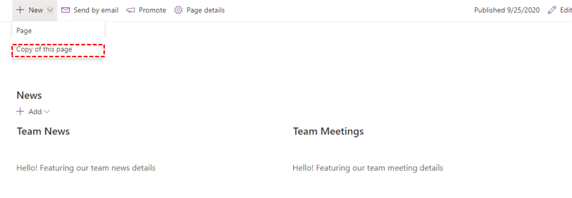Click the Published 9/25/2020 status text
572x198 pixels.
coord(507,10)
